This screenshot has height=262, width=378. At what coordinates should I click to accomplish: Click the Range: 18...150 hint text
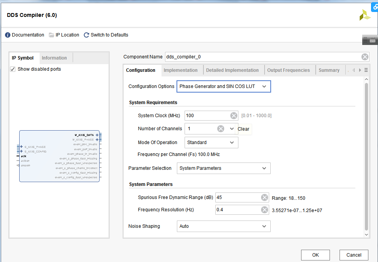(288, 198)
